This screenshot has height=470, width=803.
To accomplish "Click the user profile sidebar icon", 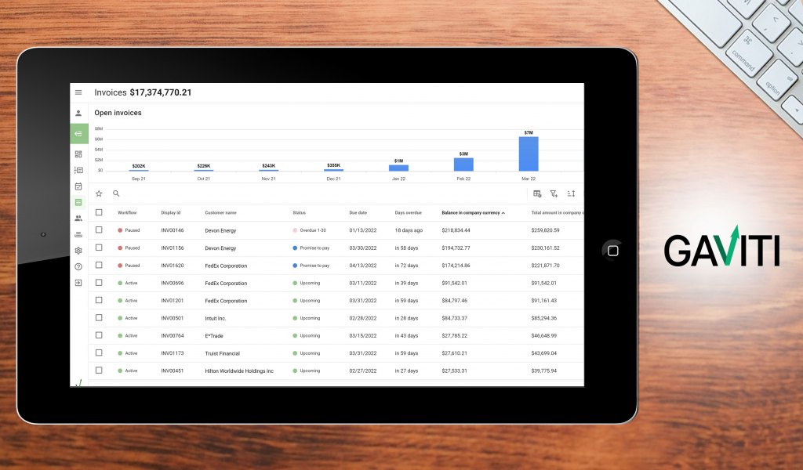I will [78, 113].
